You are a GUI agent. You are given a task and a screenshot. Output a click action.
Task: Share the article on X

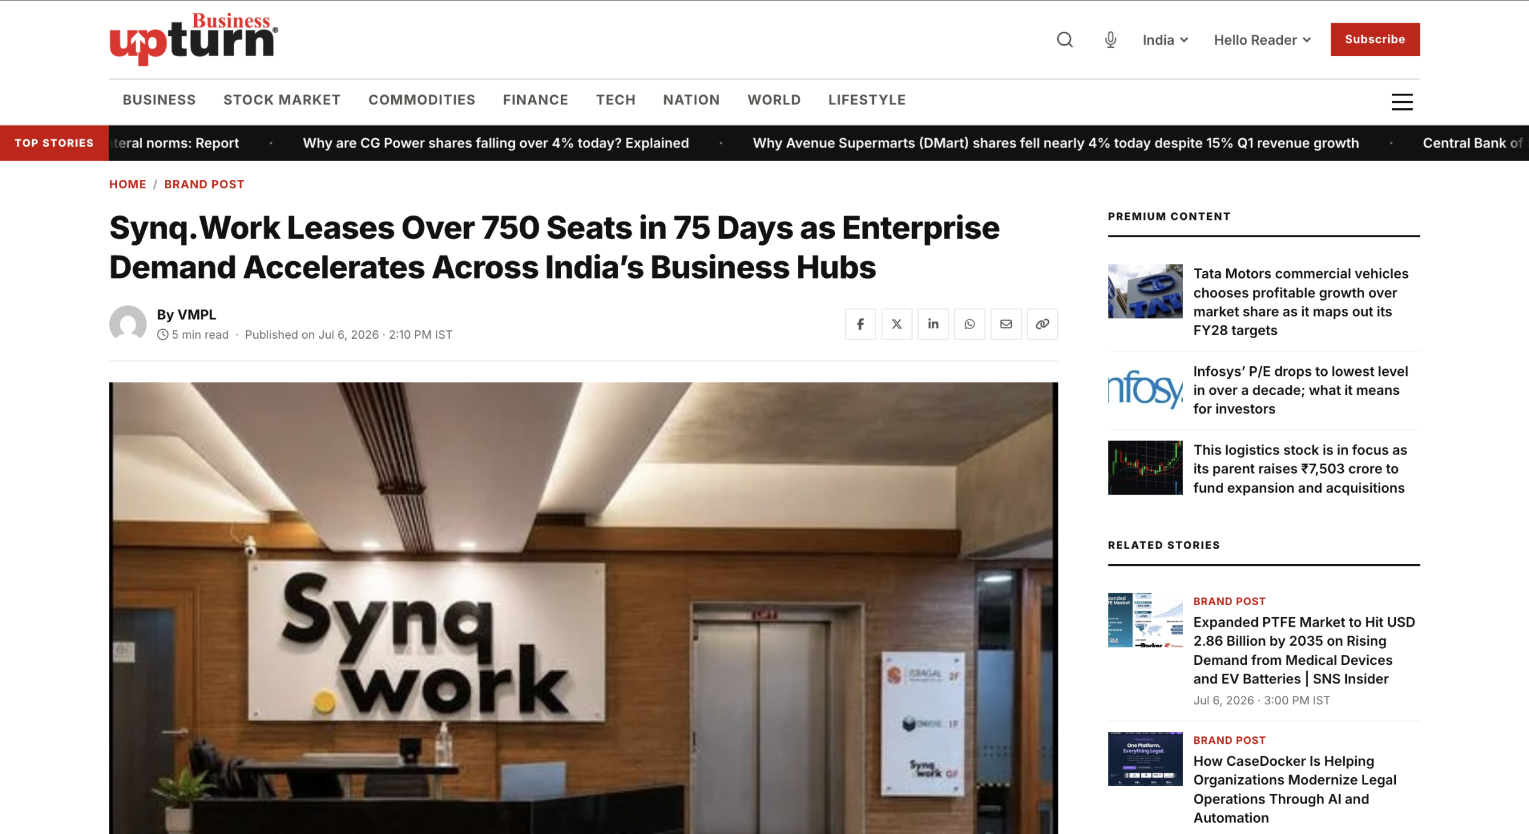pyautogui.click(x=896, y=324)
